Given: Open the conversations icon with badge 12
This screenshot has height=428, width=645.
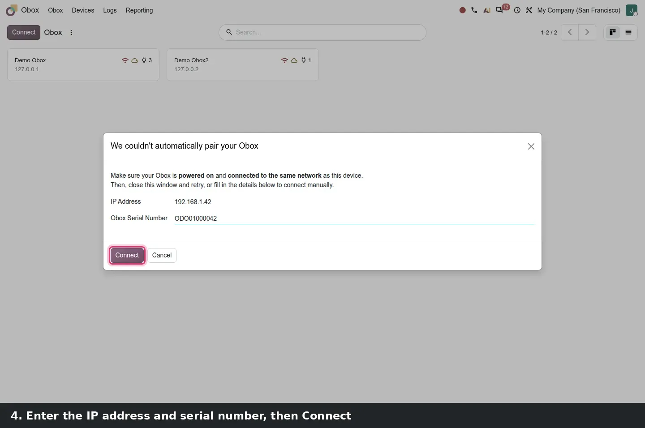Looking at the screenshot, I should coord(499,10).
